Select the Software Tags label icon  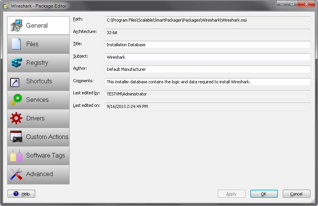coord(16,155)
